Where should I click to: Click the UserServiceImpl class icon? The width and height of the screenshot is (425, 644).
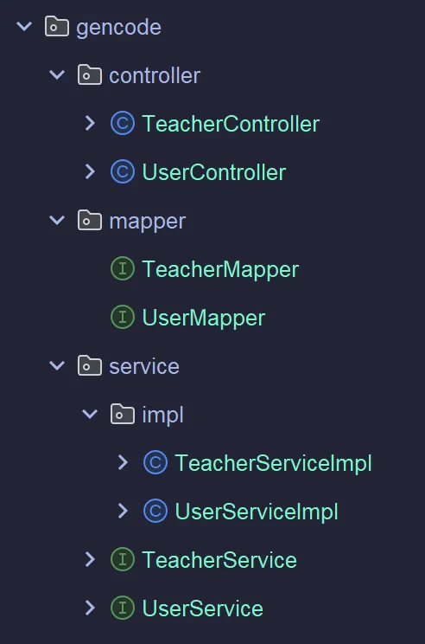(x=155, y=511)
